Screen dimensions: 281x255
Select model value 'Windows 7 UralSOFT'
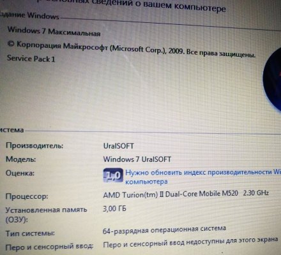137,159
